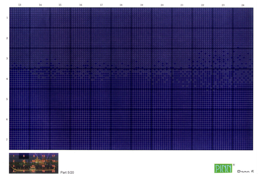Screen dimensions: 258x174
Task: Click row number 6 left of the chart
Action: 7,119
